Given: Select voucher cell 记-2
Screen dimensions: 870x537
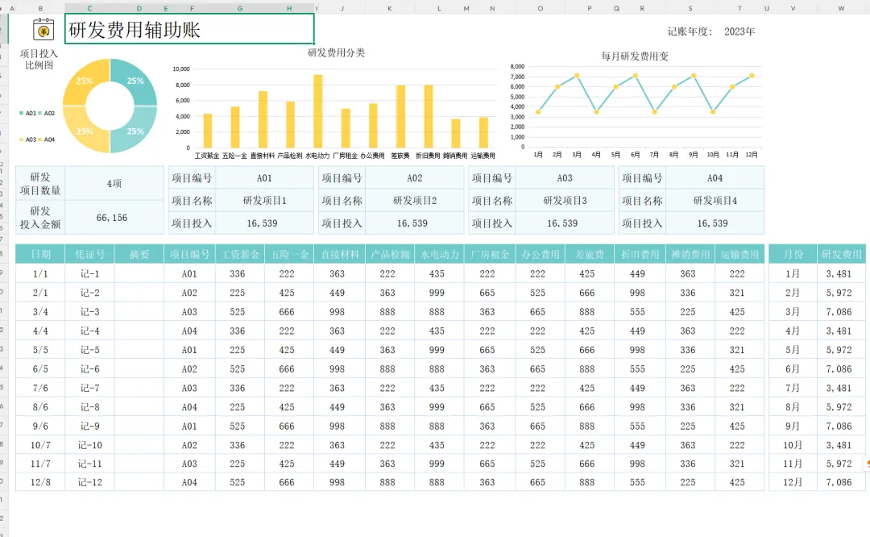Looking at the screenshot, I should pos(90,293).
